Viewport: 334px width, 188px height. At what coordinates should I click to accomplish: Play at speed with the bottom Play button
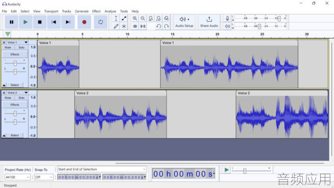(x=226, y=170)
